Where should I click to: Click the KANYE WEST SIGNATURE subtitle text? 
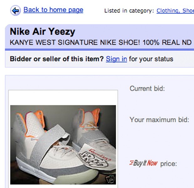[100, 43]
